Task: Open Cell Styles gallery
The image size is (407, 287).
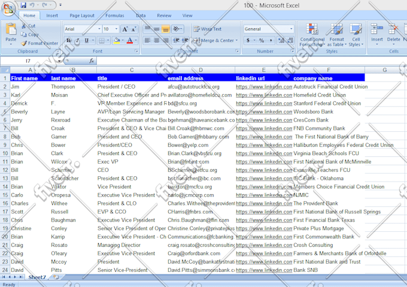Action: coord(356,35)
